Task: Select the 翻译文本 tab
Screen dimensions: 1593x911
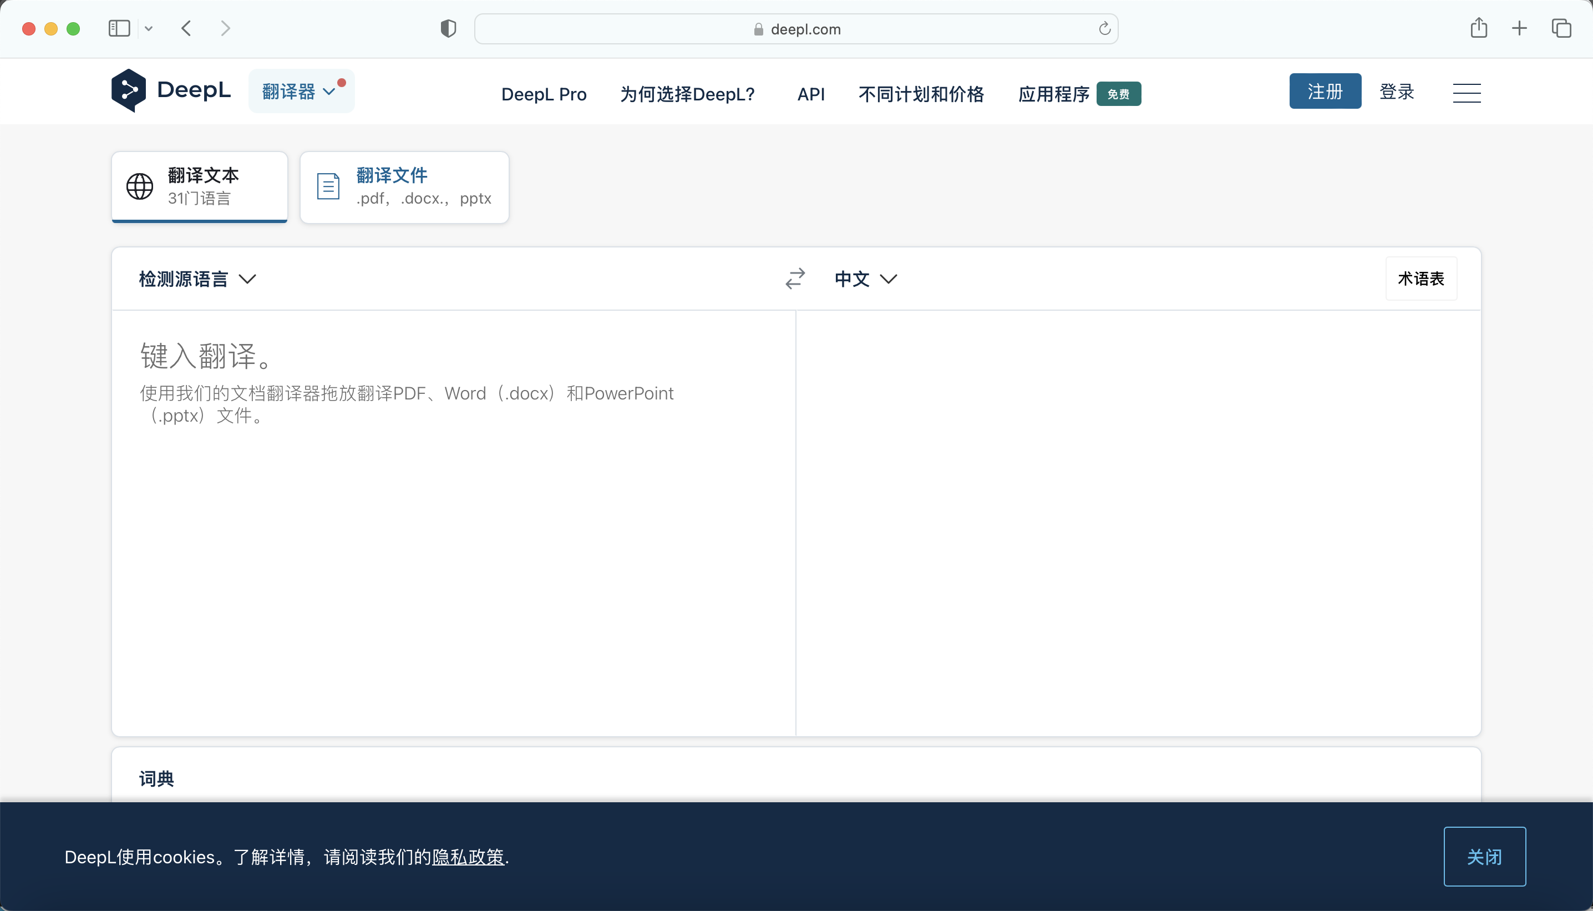Action: click(200, 186)
